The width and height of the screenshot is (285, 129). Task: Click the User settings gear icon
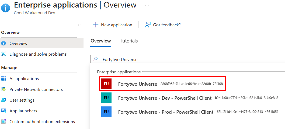(4, 100)
